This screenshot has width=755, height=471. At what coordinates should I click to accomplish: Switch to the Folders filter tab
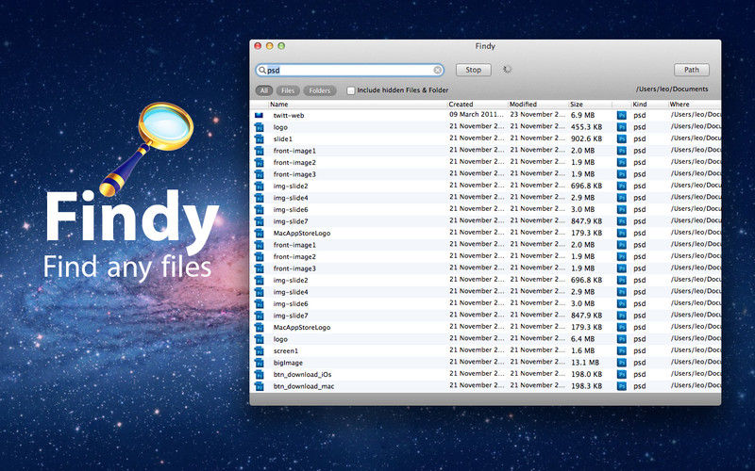click(320, 90)
